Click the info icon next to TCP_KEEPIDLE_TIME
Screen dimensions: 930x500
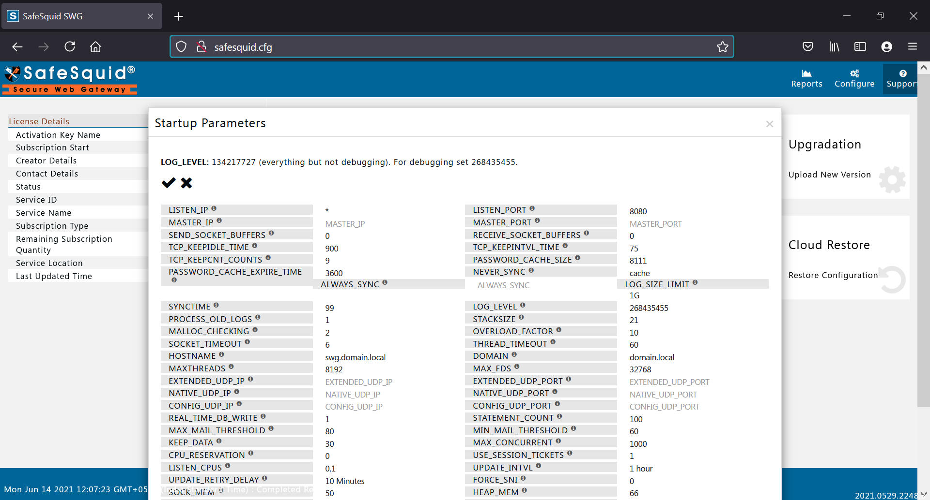coord(255,246)
